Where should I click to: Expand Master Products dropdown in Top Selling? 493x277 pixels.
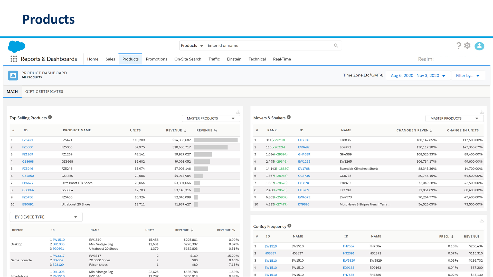tap(211, 118)
